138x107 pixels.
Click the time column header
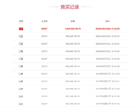click(x=108, y=21)
